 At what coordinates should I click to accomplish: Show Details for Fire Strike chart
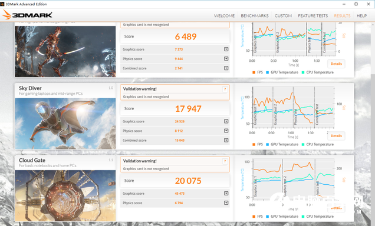pos(336,64)
